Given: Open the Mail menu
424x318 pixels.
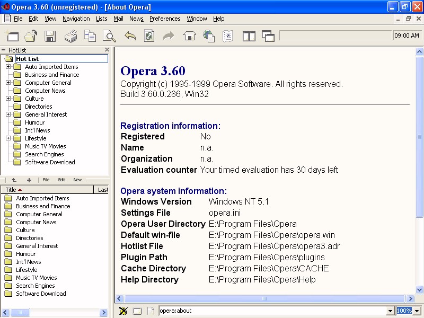Looking at the screenshot, I should tap(118, 19).
